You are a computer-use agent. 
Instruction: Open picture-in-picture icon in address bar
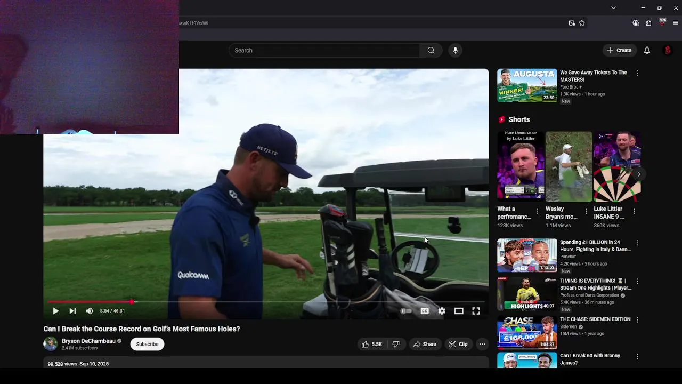pos(572,23)
